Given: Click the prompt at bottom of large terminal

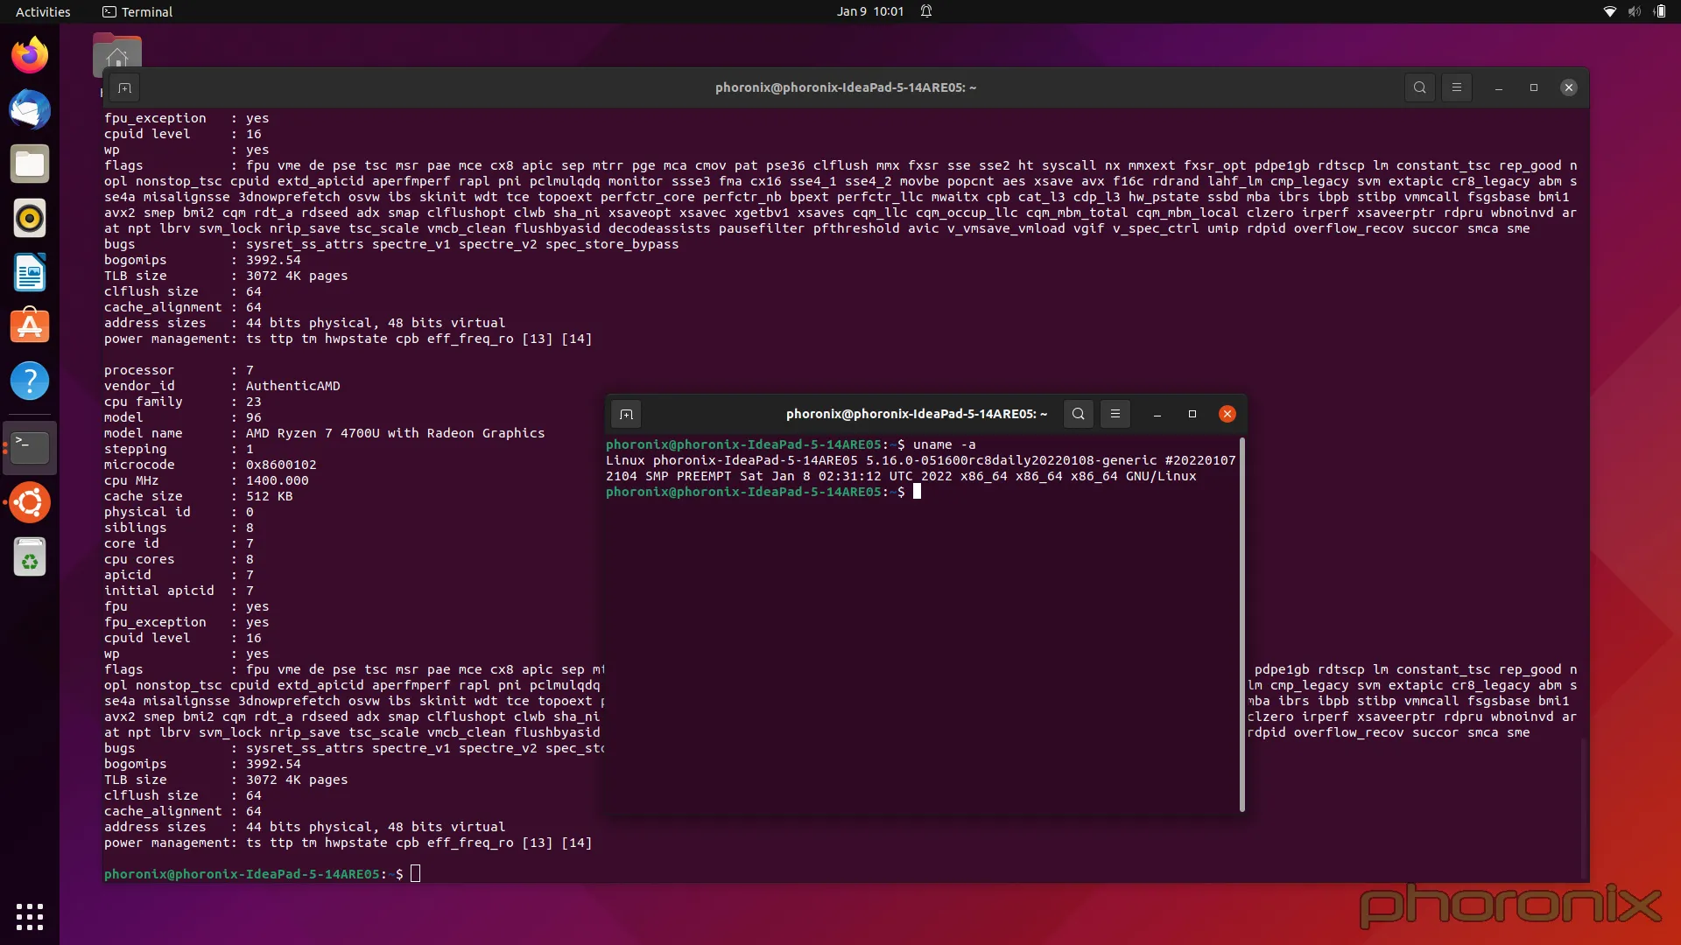Looking at the screenshot, I should click(254, 874).
